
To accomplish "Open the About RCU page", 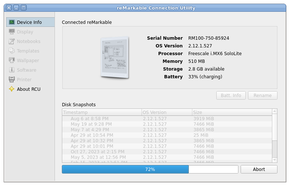I will click(x=31, y=89).
